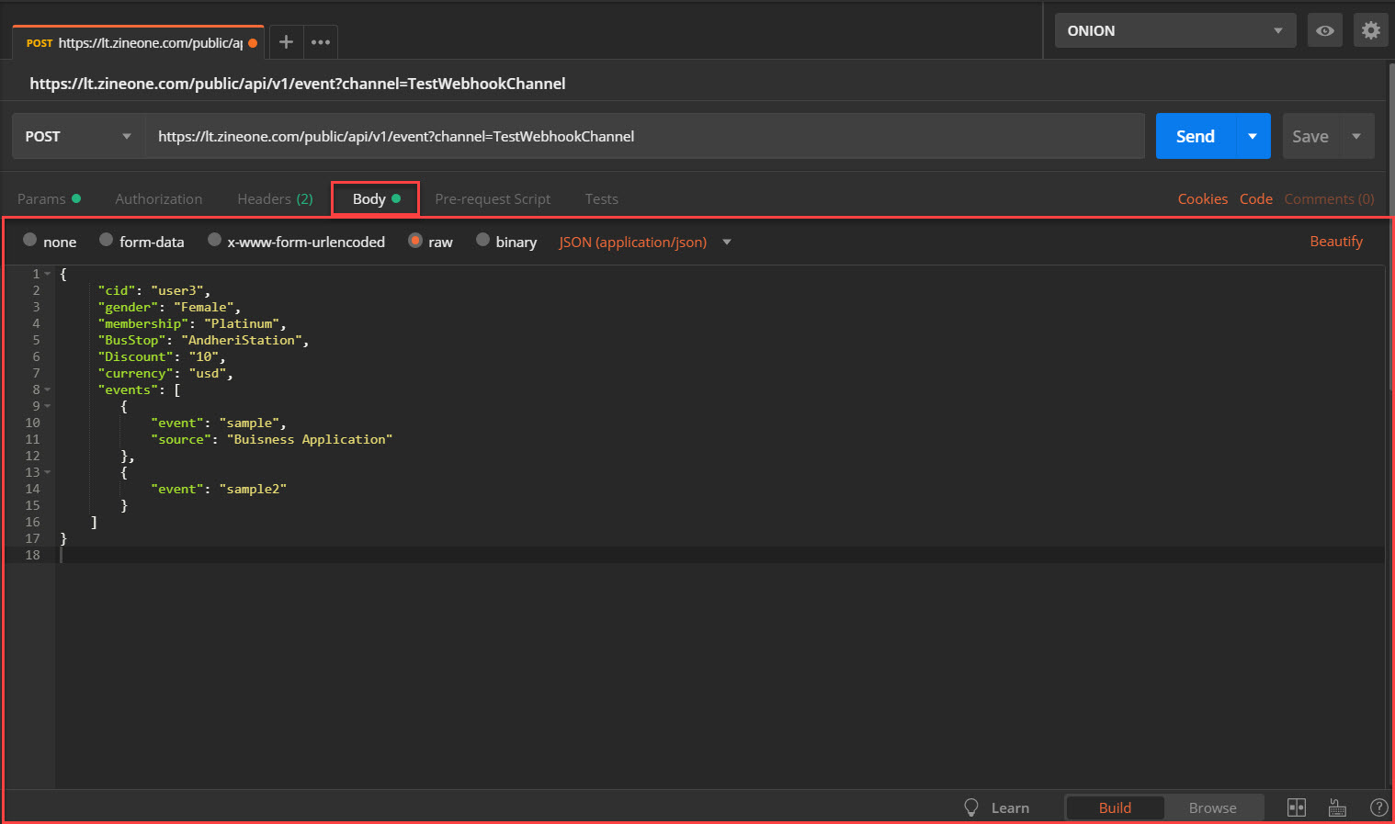
Task: Click the unsaved orange dot on request tab
Action: 253,43
